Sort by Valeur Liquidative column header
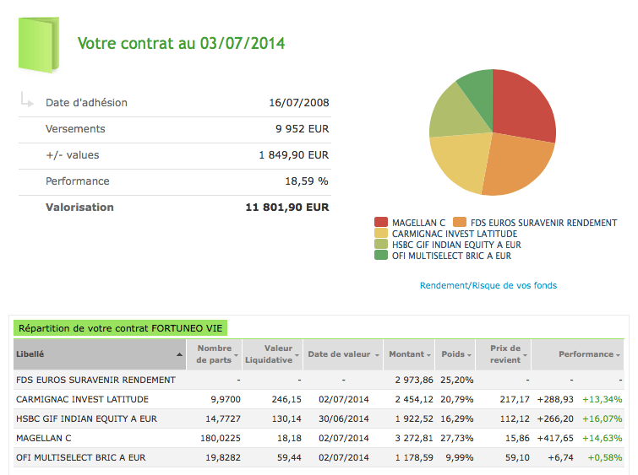Image resolution: width=638 pixels, height=475 pixels. pos(269,354)
